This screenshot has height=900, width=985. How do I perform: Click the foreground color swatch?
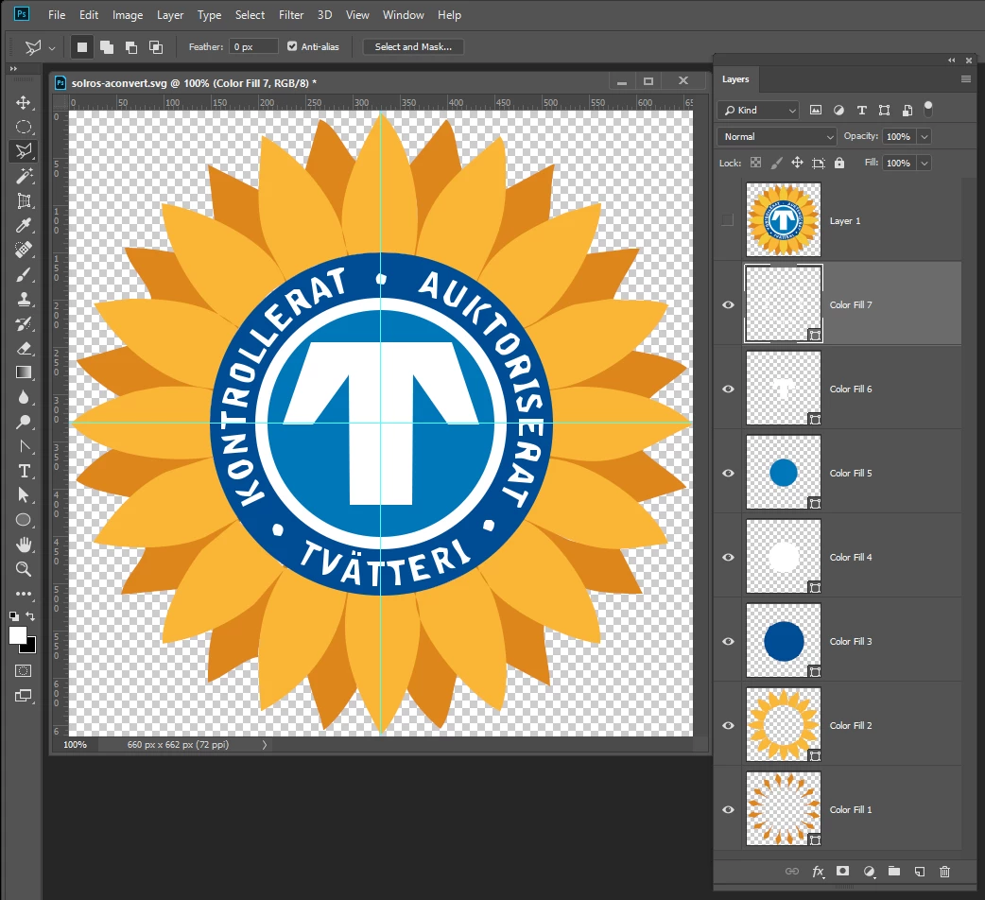(18, 635)
